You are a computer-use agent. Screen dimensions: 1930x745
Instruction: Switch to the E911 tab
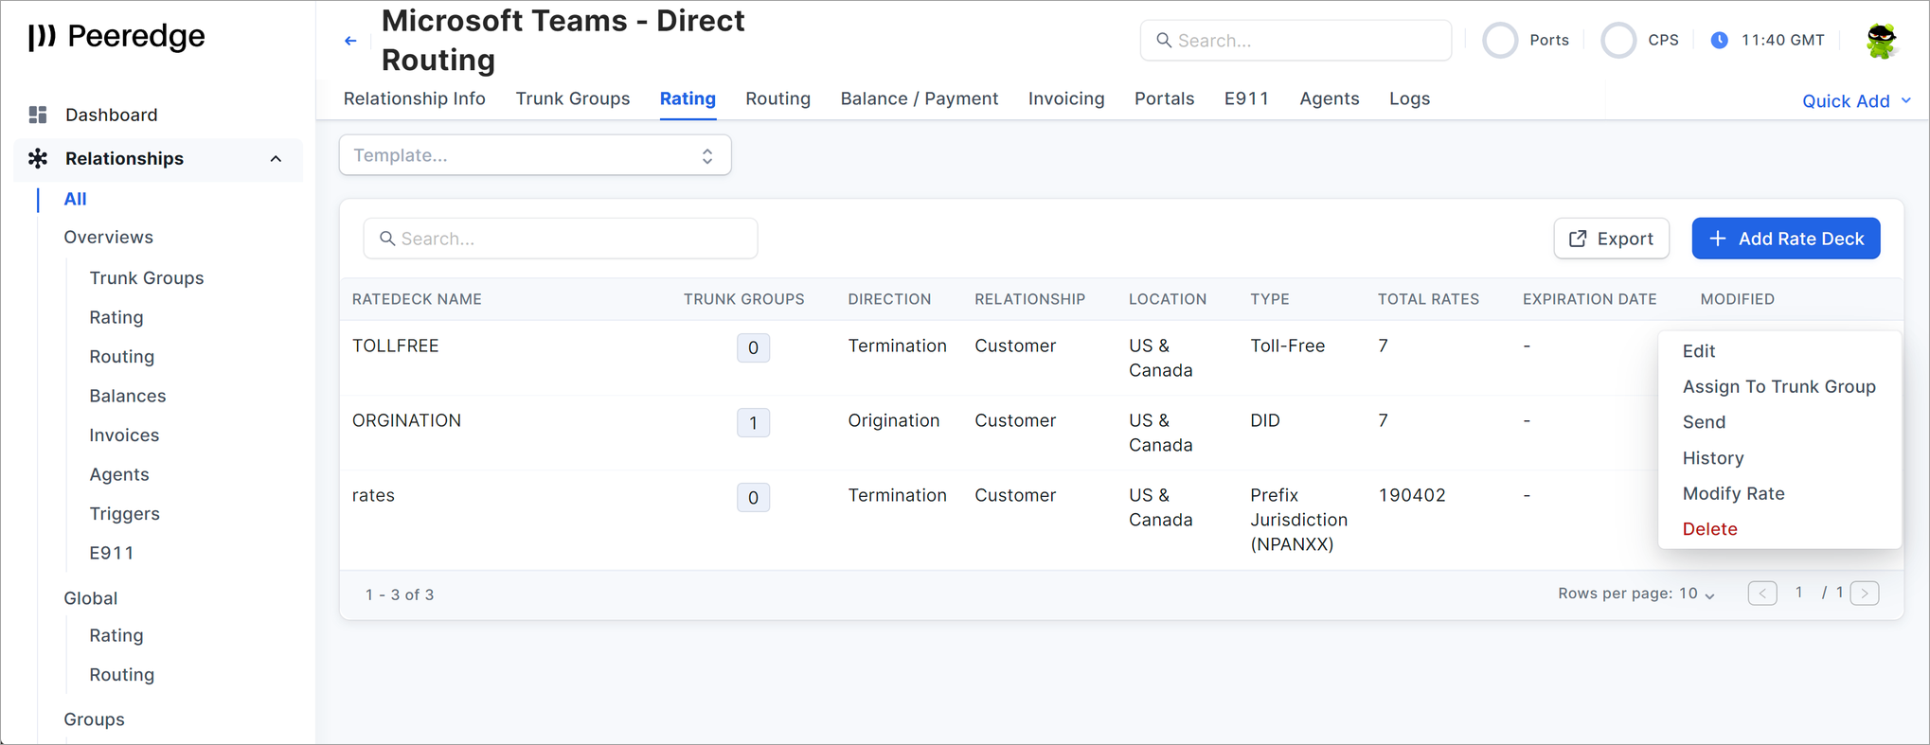click(x=1246, y=98)
